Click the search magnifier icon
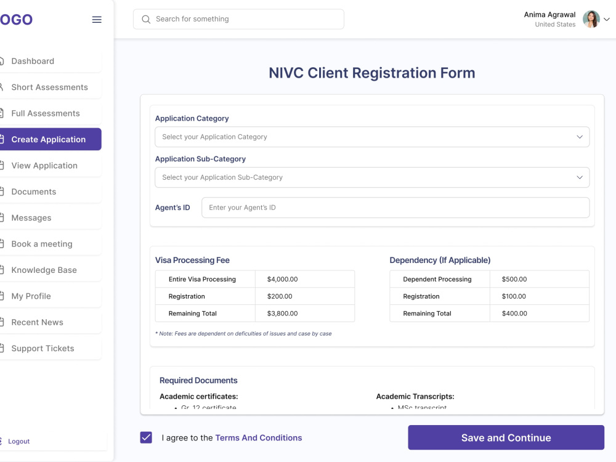Screen dimensions: 616x462 (x=146, y=19)
